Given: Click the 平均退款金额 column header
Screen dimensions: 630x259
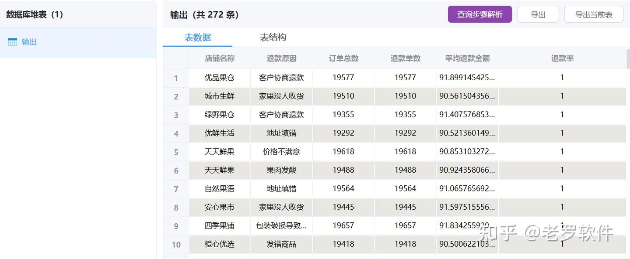Looking at the screenshot, I should pyautogui.click(x=467, y=58).
